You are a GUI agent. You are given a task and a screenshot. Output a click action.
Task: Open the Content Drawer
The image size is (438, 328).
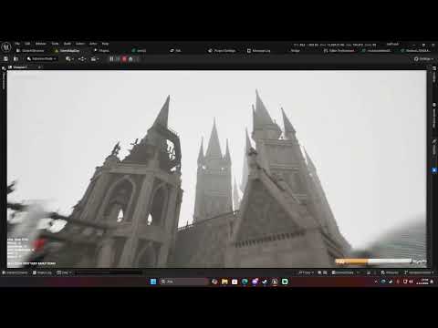coord(16,272)
